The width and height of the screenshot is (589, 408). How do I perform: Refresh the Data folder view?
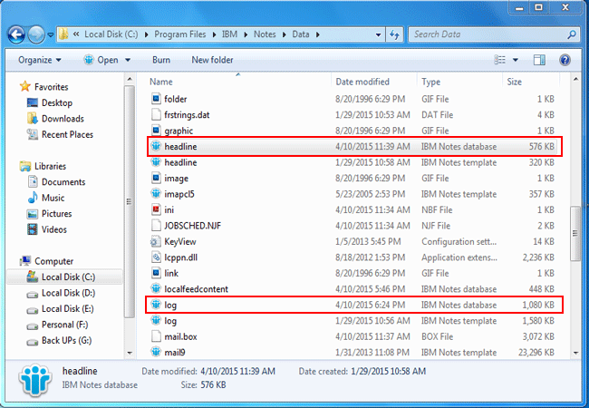[x=394, y=35]
